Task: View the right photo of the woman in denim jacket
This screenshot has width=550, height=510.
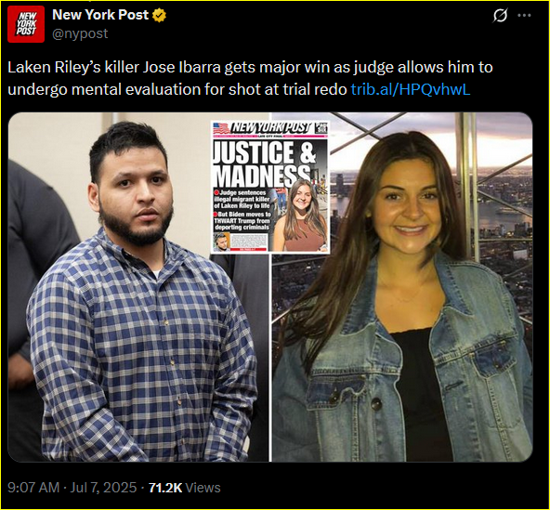Action: point(402,287)
